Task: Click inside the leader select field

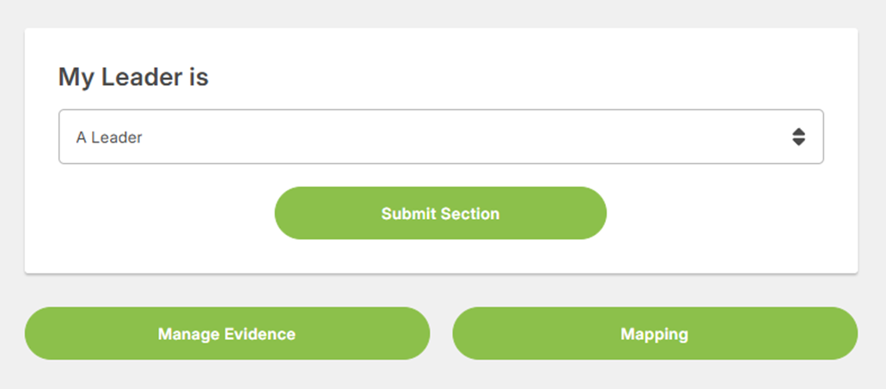Action: click(x=440, y=137)
